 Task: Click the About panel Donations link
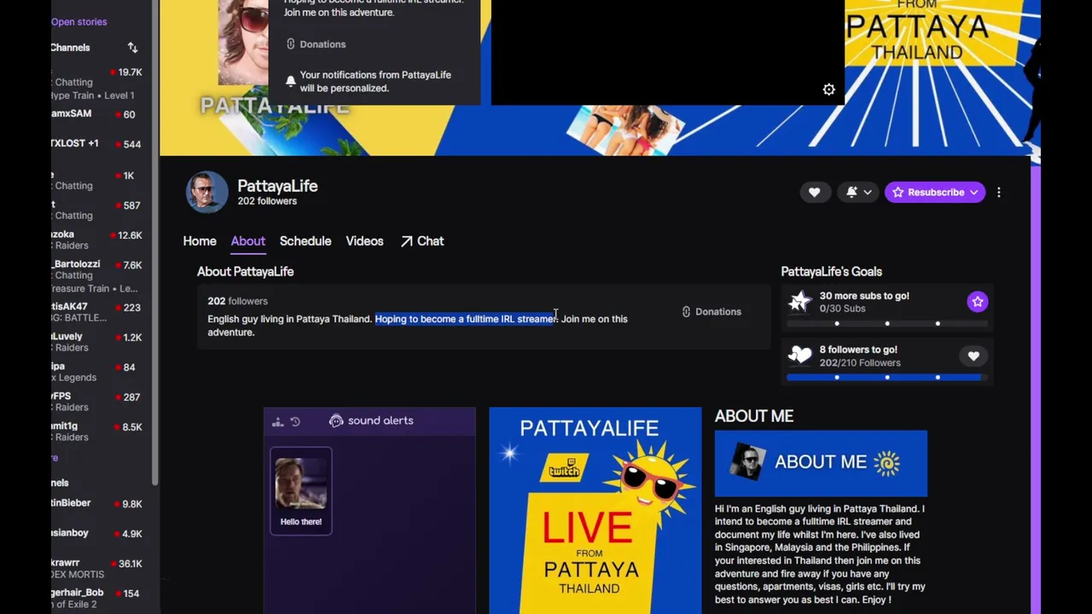pos(712,312)
